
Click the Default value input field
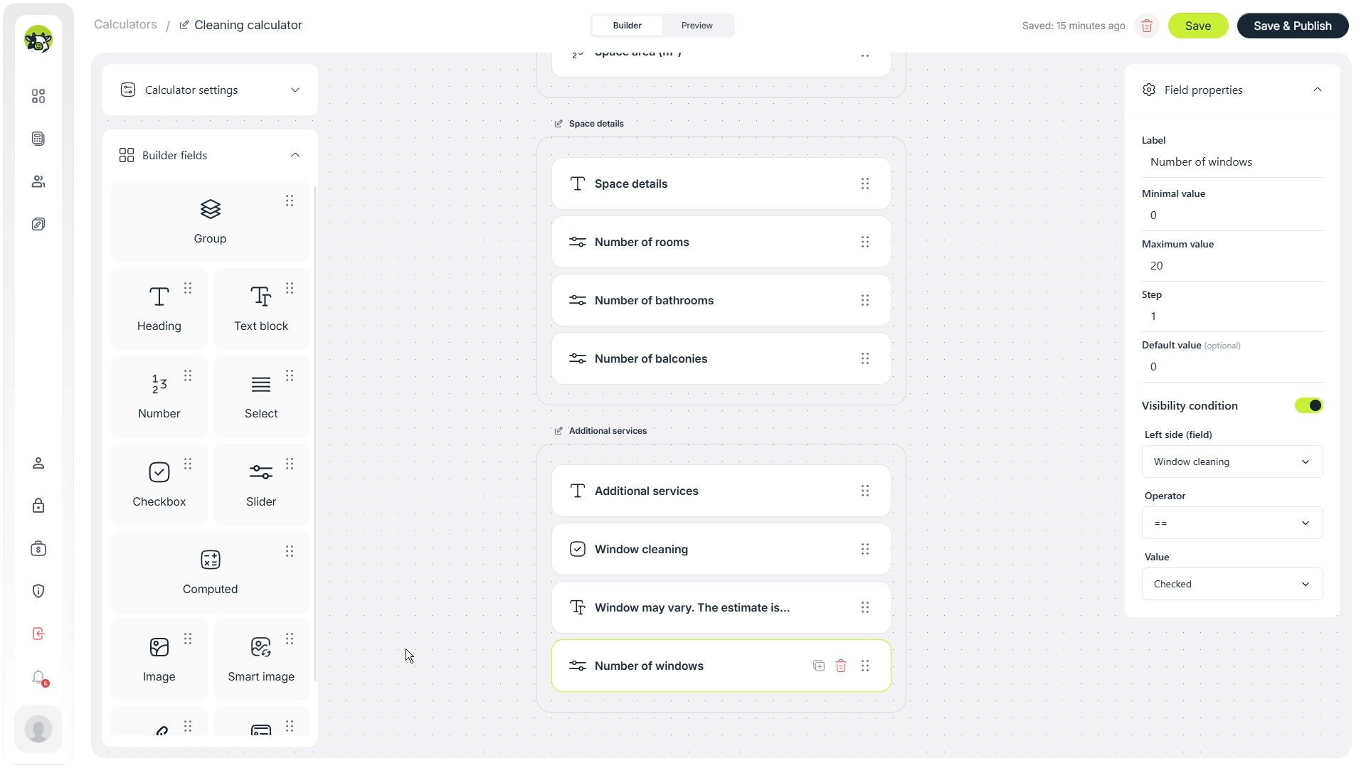click(1232, 367)
